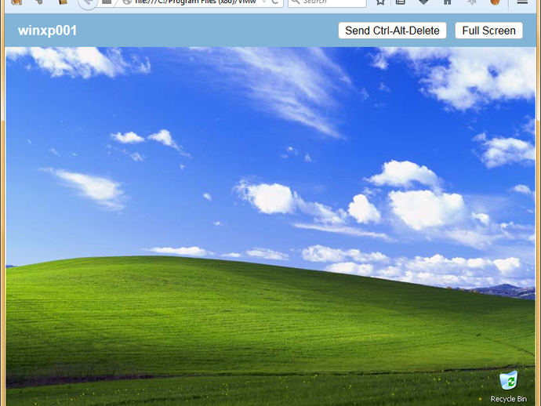Click the Send Ctrl-Alt-Delete button
Screen dimensions: 541x406
pos(392,31)
